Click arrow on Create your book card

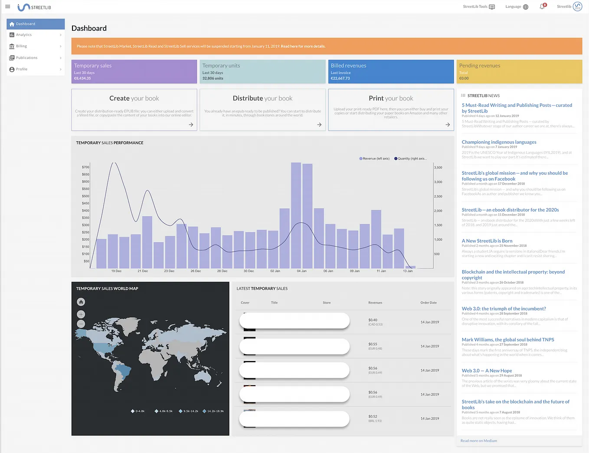(x=191, y=125)
